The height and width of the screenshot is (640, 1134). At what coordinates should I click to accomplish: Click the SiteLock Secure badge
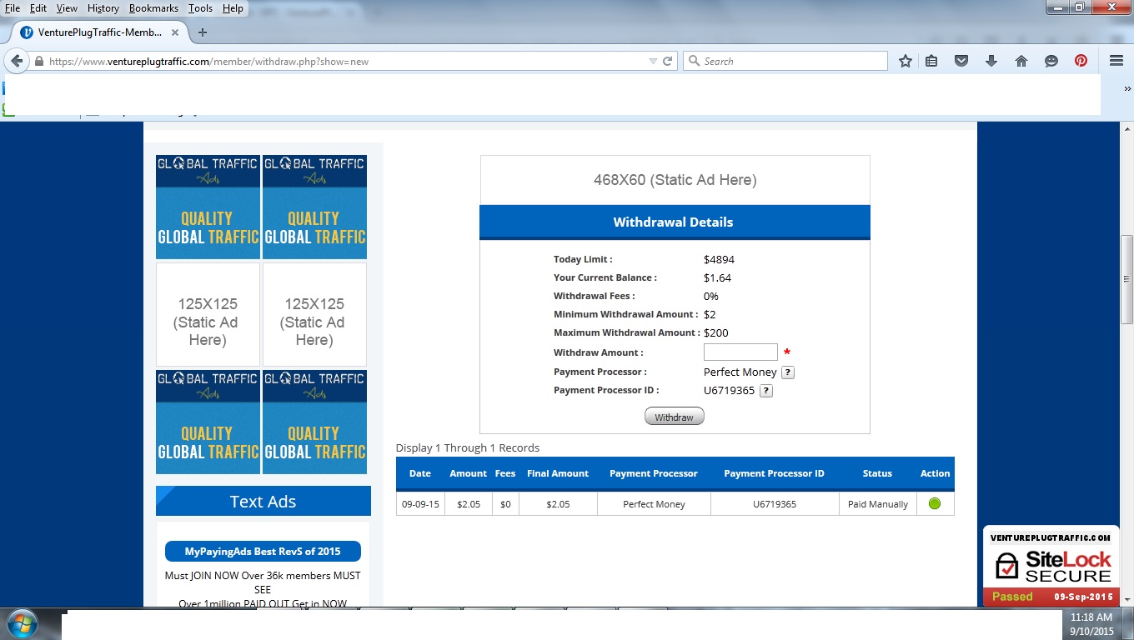tap(1051, 566)
